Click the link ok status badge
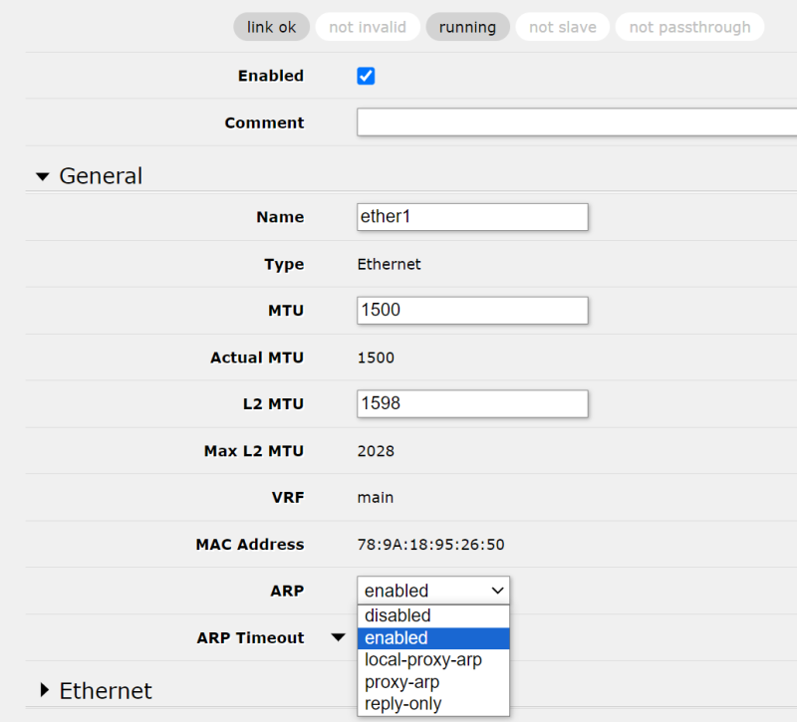 click(271, 27)
